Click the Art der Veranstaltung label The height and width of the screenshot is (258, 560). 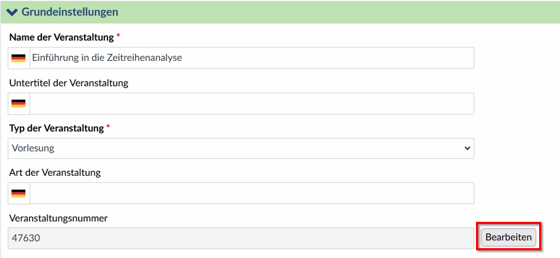click(x=55, y=173)
